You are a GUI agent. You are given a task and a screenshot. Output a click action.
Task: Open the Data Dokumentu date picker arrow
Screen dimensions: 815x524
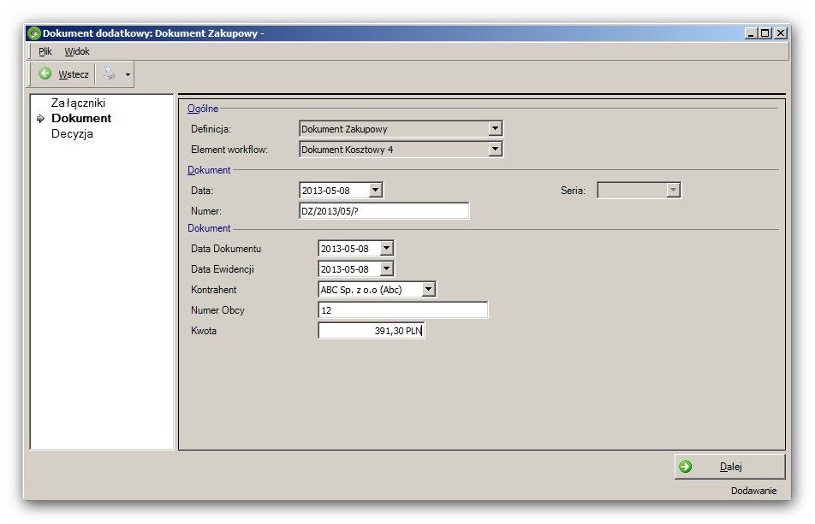pos(386,249)
